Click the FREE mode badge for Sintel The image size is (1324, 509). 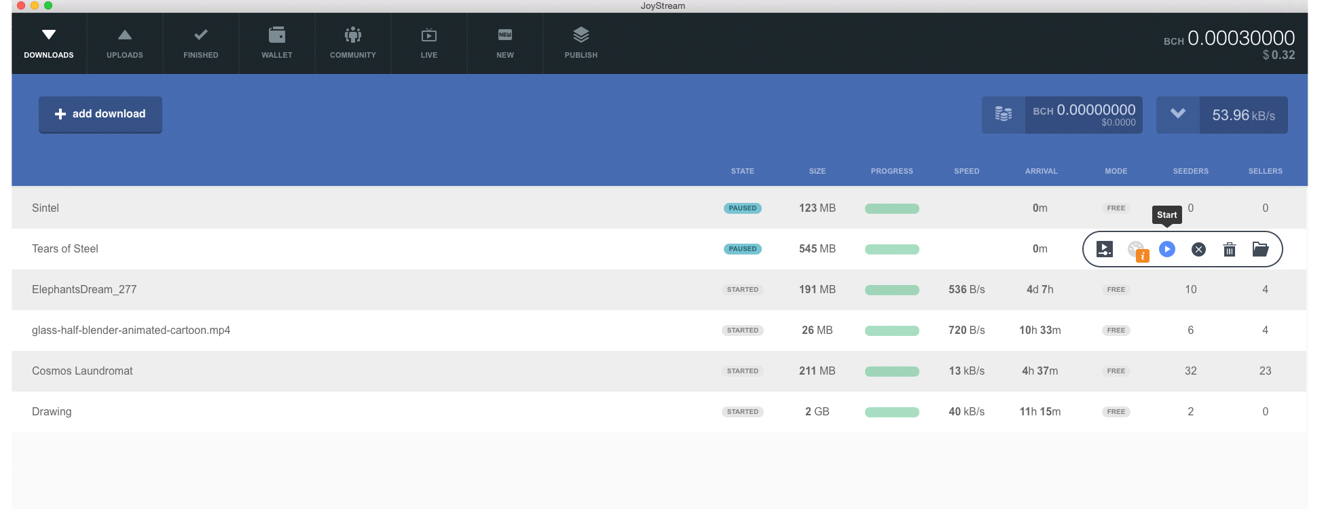(x=1116, y=208)
